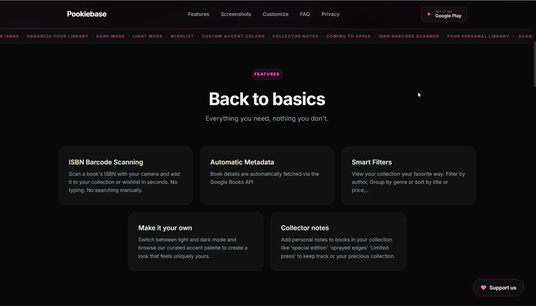Select the Collector notes feature card
This screenshot has height=306, width=536.
click(338, 242)
